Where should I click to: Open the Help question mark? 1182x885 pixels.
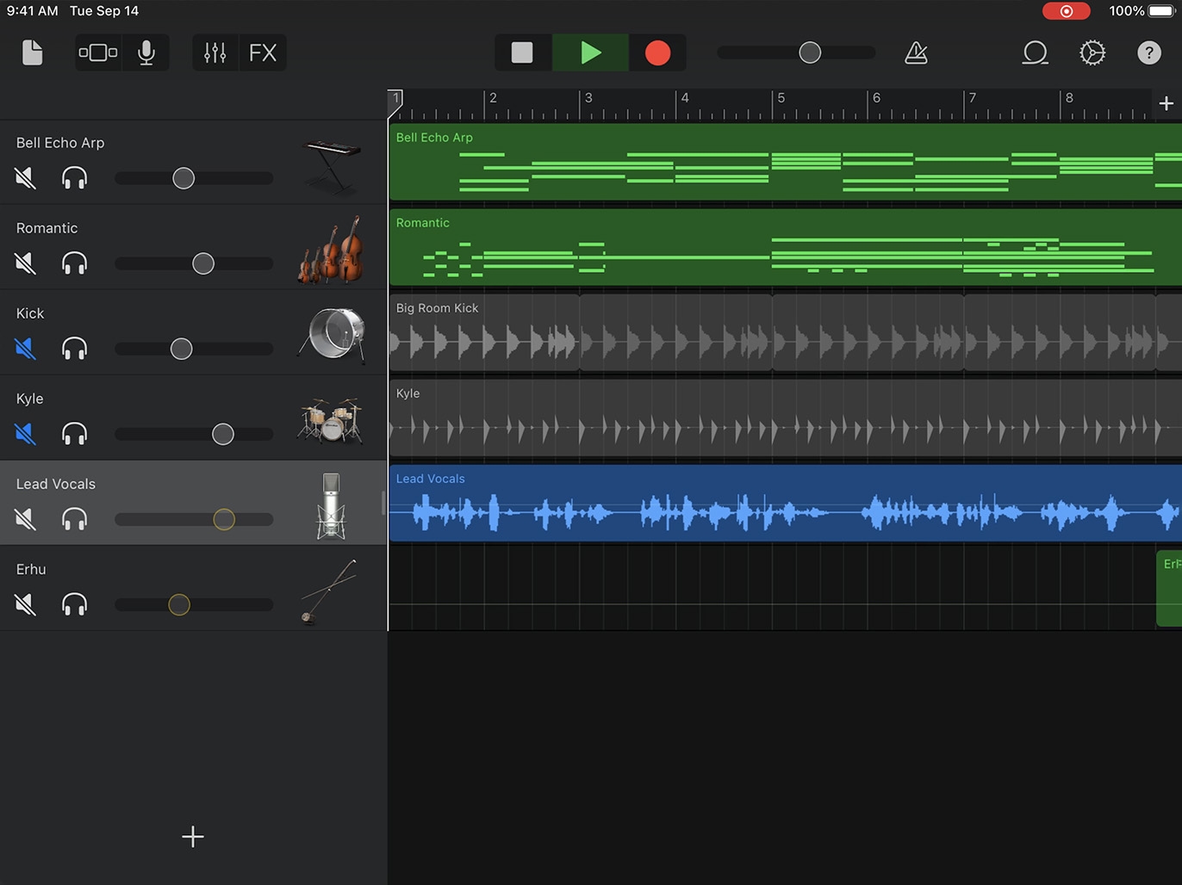pos(1149,53)
